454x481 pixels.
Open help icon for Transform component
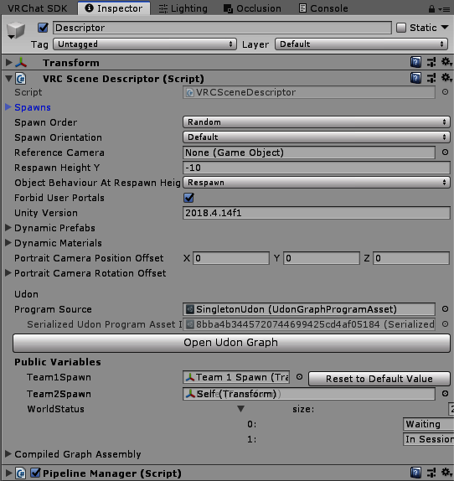(x=415, y=62)
